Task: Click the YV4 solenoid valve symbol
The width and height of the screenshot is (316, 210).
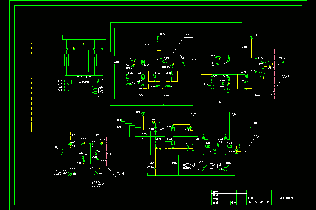Action: (x=246, y=82)
